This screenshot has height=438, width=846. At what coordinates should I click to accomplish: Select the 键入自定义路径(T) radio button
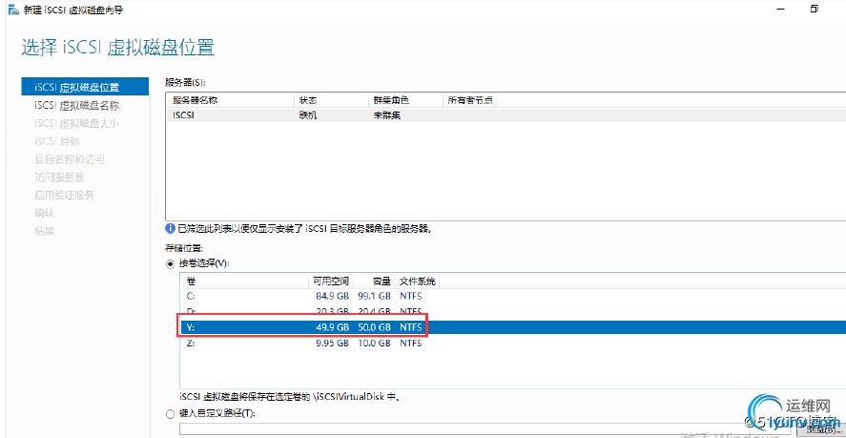[171, 414]
